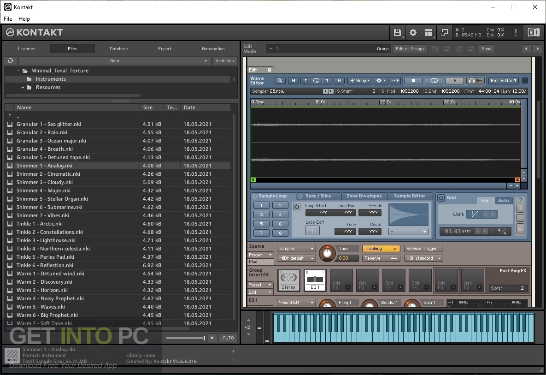Click the undo arrow in edit mode bar

click(435, 49)
